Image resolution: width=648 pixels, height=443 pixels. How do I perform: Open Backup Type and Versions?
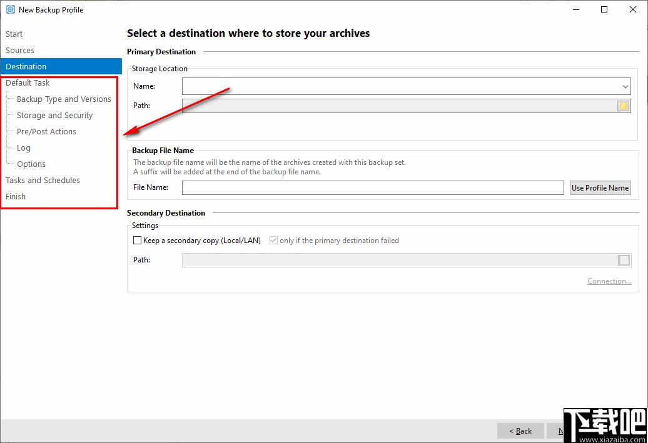[x=64, y=99]
